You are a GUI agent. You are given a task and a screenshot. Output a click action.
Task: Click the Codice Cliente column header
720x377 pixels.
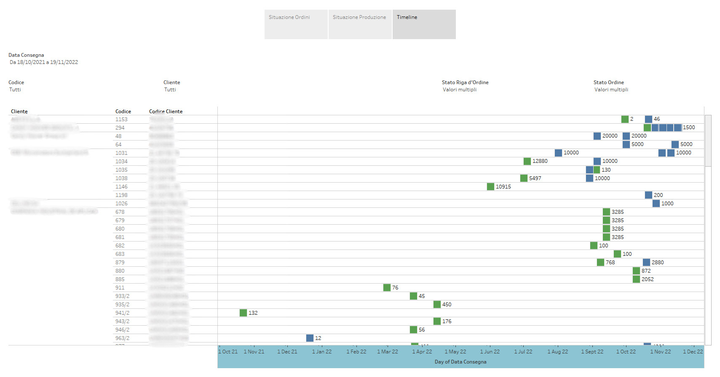tap(166, 112)
